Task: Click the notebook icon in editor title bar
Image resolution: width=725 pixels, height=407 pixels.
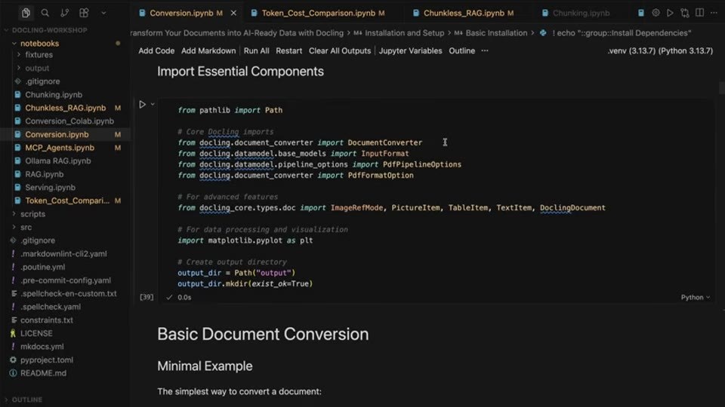Action: click(641, 13)
